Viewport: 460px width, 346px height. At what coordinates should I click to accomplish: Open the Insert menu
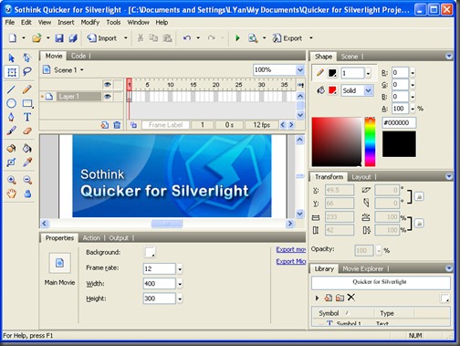(x=66, y=22)
